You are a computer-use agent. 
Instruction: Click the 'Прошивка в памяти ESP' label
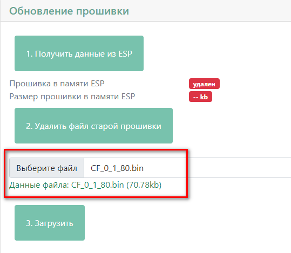57,84
